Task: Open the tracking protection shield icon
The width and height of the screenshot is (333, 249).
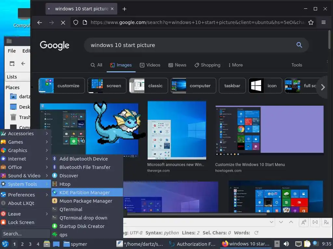Action: coord(76,22)
